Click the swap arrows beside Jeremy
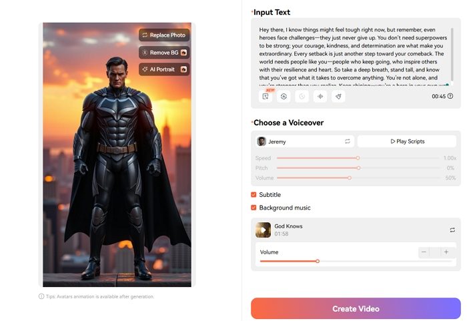The width and height of the screenshot is (467, 321). point(348,141)
